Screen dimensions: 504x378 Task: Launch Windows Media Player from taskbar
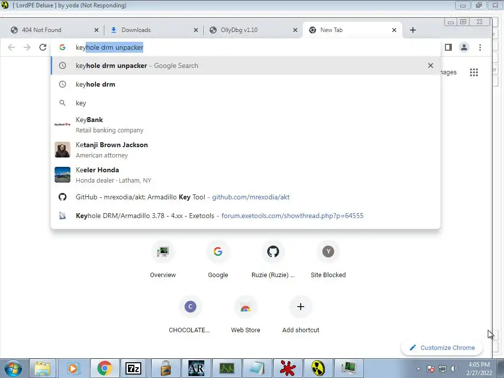click(x=73, y=368)
